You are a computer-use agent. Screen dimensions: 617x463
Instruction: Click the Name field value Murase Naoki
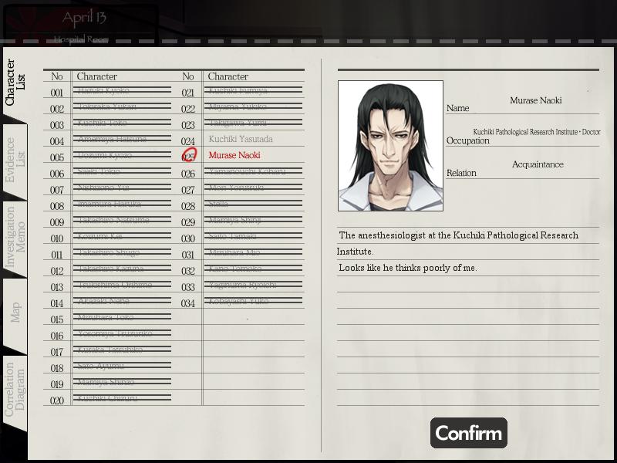pos(535,100)
